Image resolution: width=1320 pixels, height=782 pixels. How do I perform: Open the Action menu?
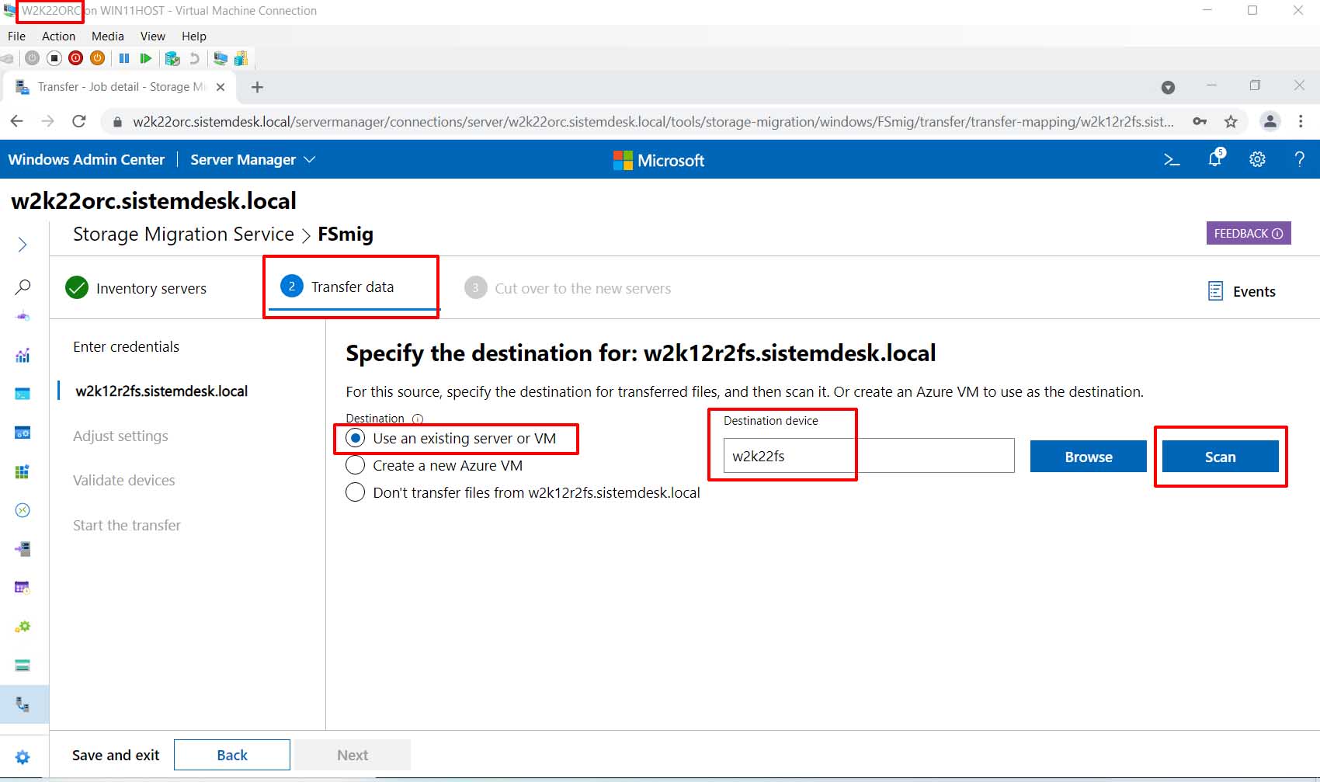pos(58,36)
